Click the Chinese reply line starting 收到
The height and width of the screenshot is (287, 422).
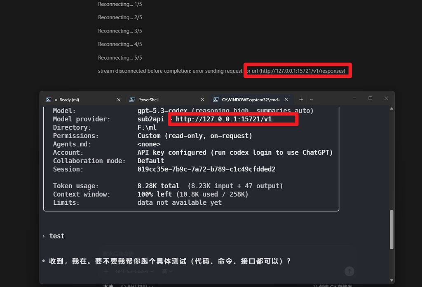(x=170, y=261)
